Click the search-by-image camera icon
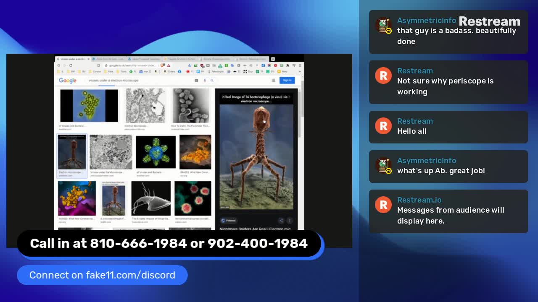The image size is (538, 302). click(196, 81)
